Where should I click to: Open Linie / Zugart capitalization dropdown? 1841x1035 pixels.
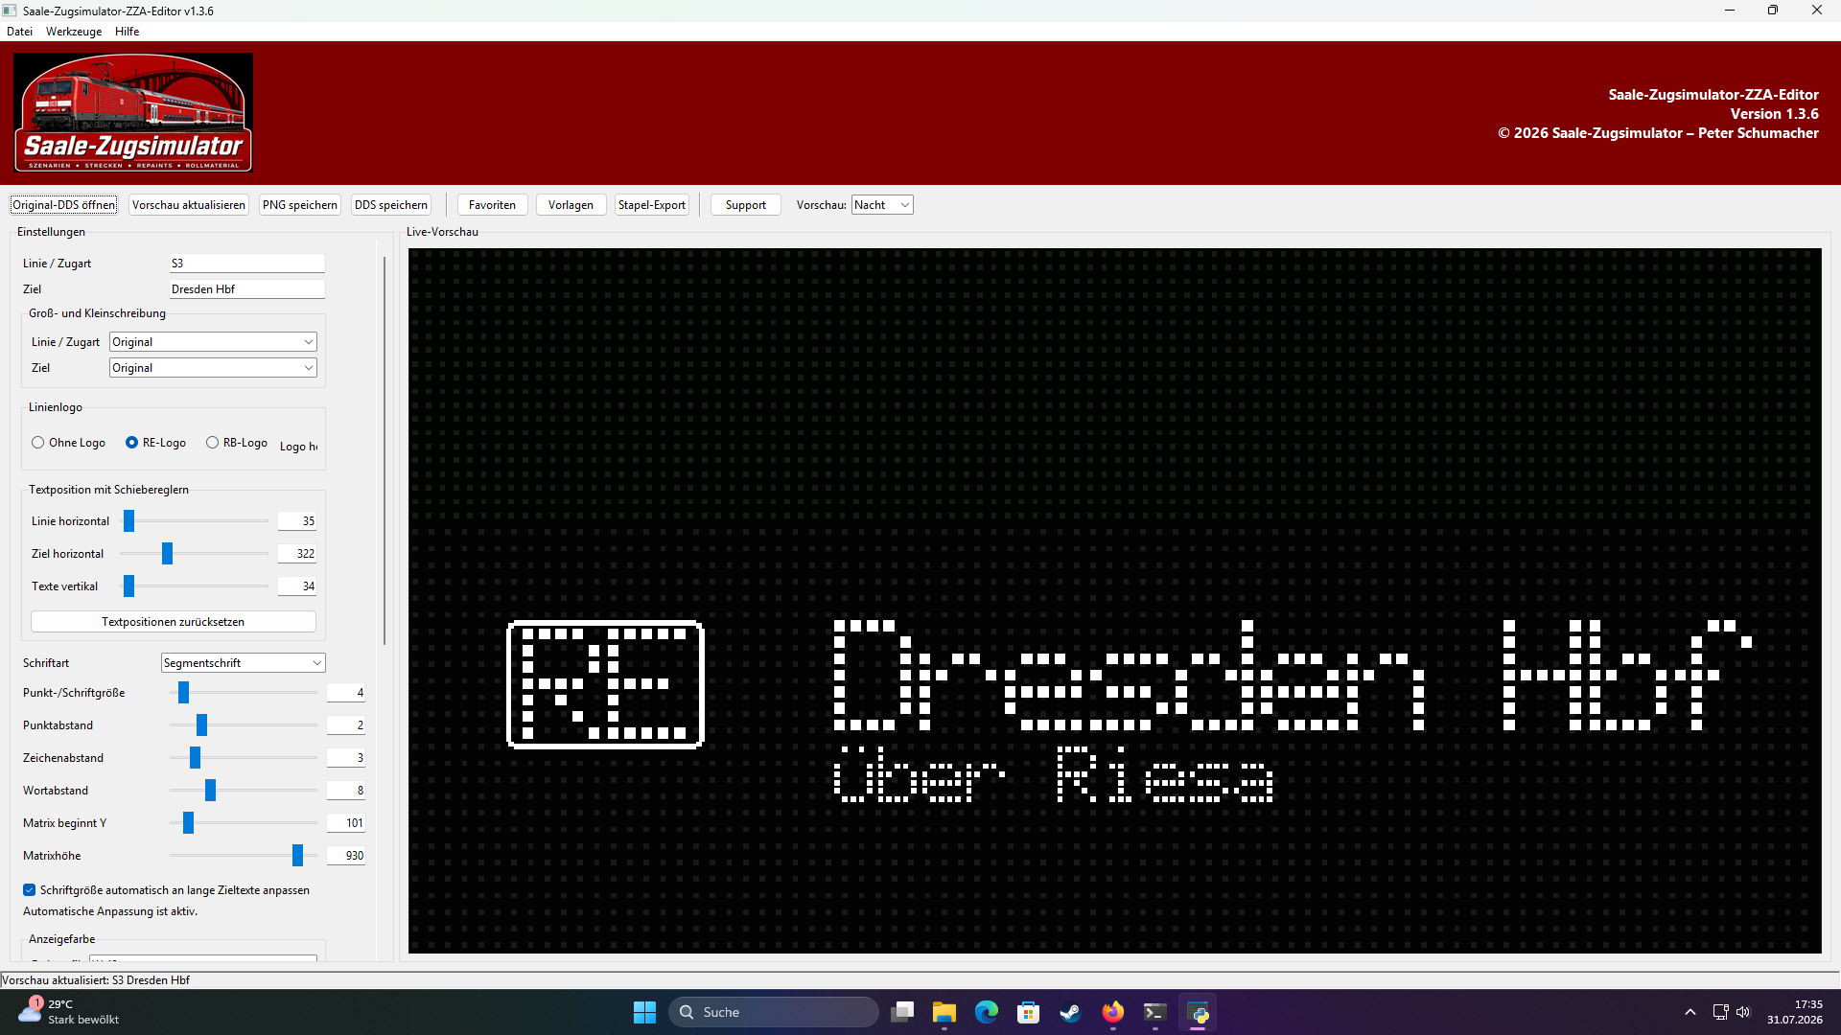213,342
